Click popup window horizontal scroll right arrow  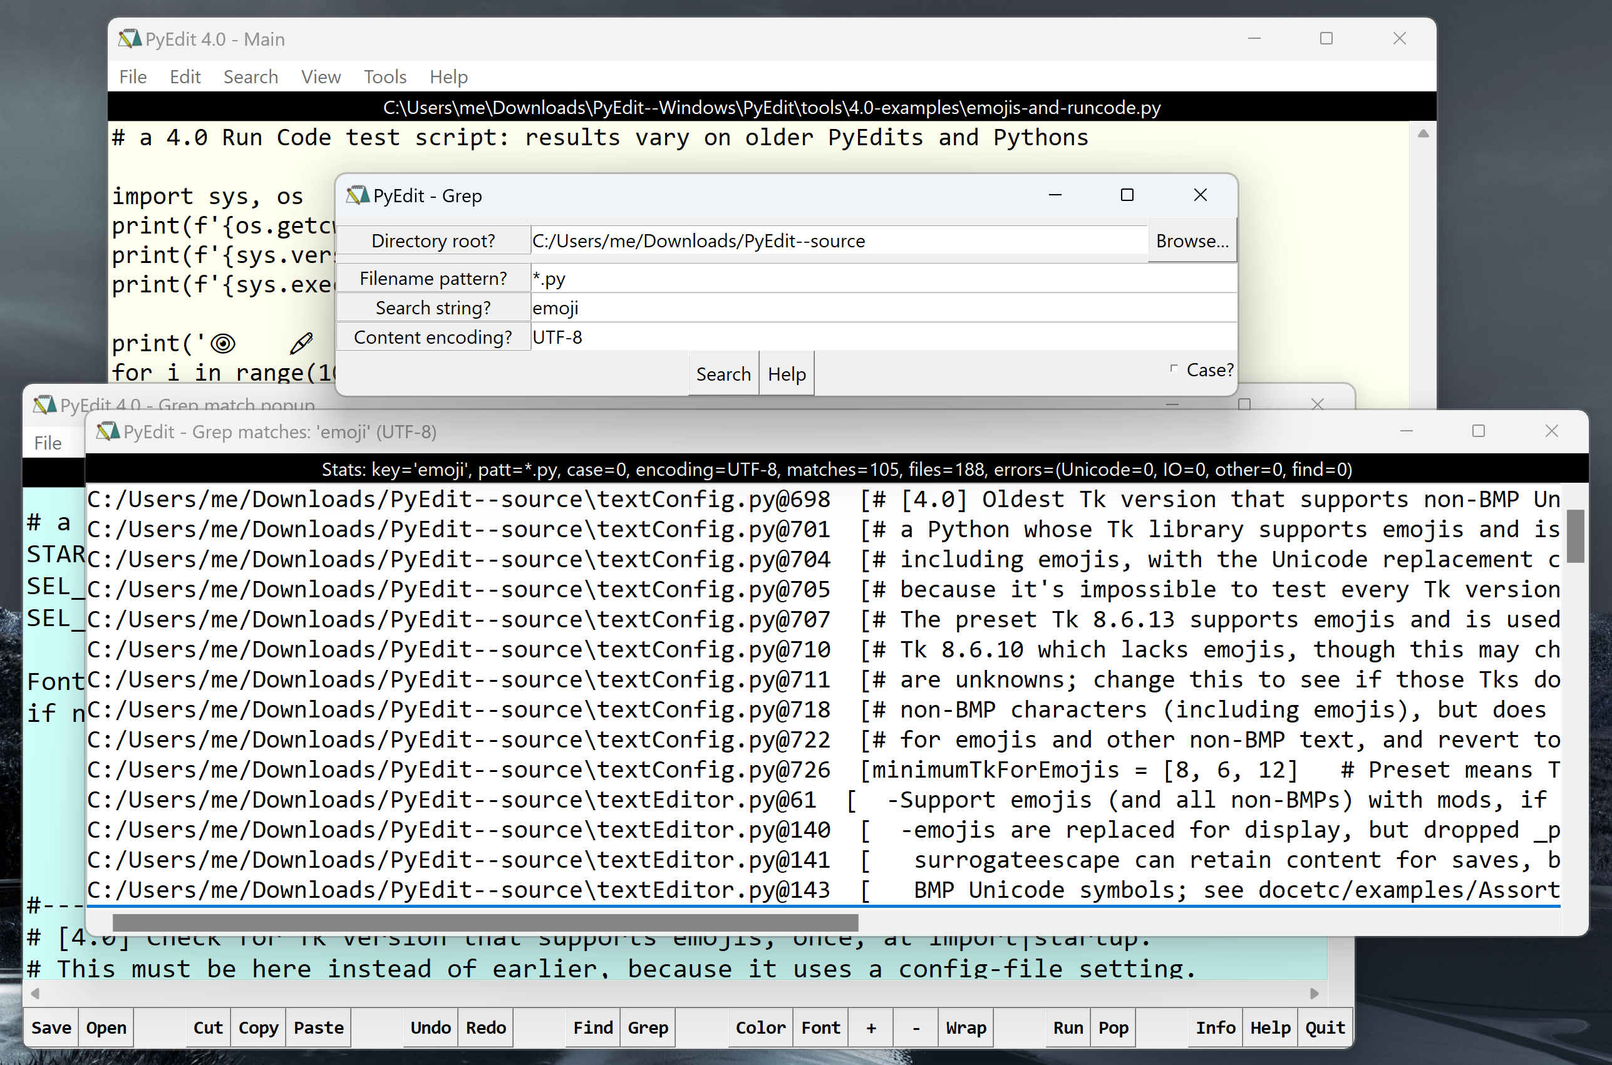click(x=1315, y=993)
